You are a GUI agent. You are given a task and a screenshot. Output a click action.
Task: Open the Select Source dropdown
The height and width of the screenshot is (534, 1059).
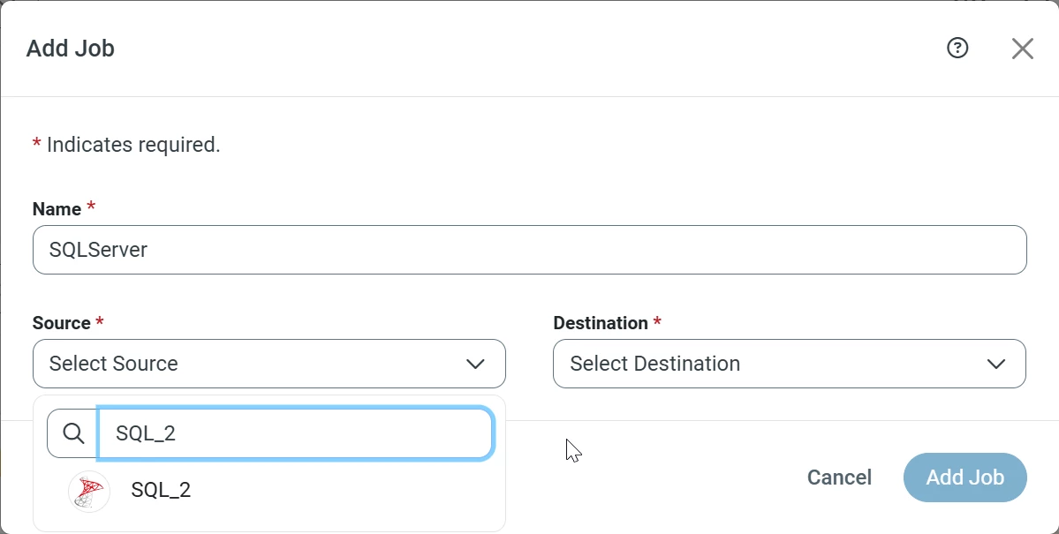coord(269,364)
